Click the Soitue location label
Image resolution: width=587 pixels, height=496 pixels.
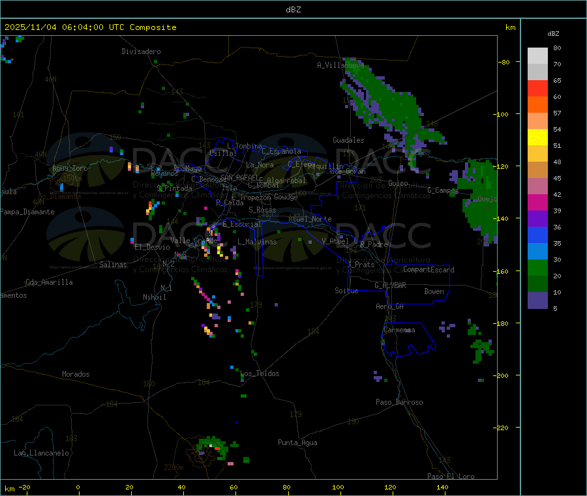click(346, 291)
